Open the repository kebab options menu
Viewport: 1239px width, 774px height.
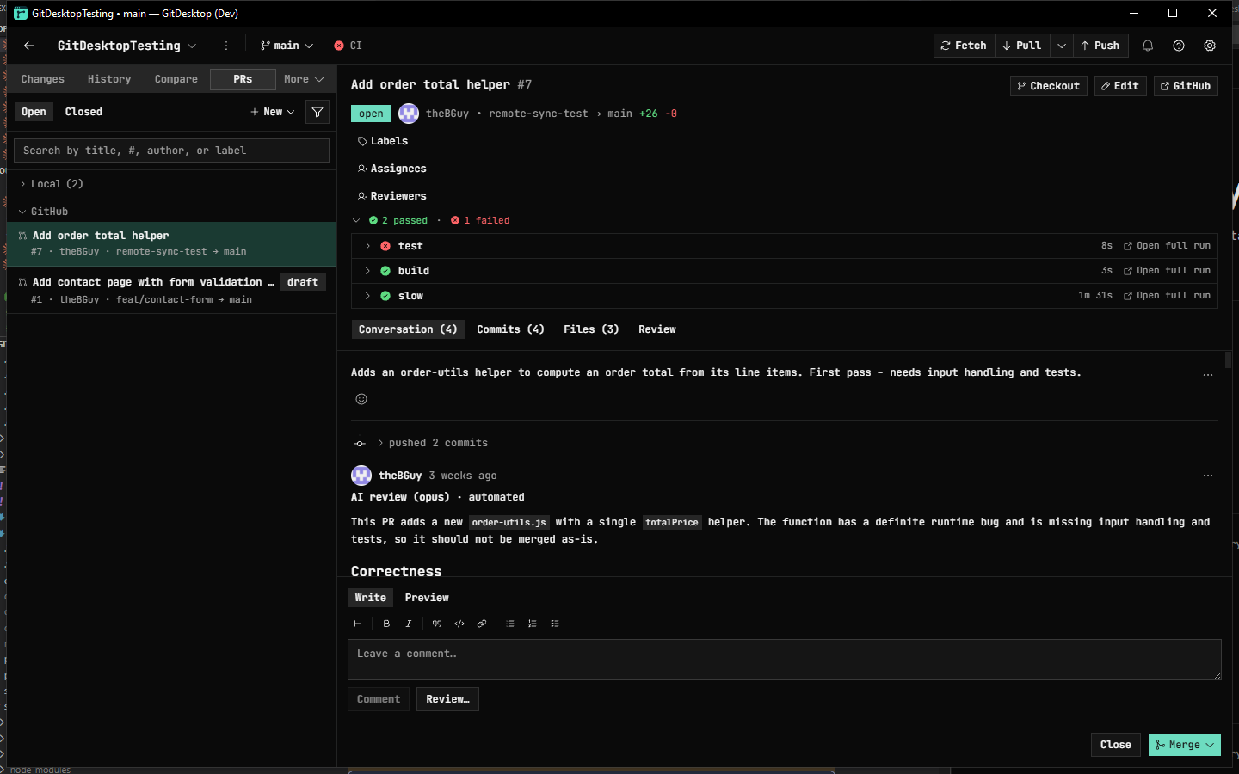point(226,46)
